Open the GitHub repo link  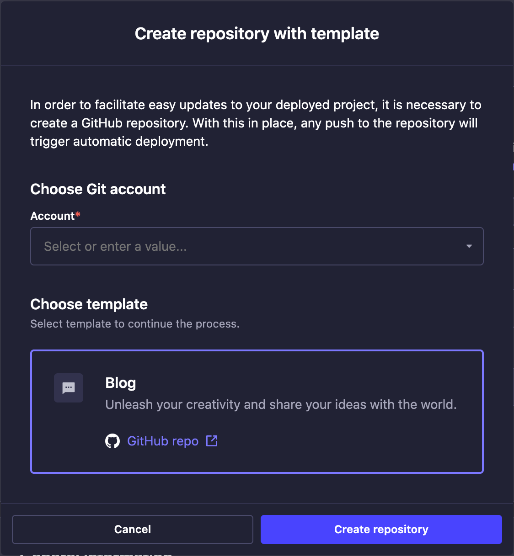coord(162,441)
